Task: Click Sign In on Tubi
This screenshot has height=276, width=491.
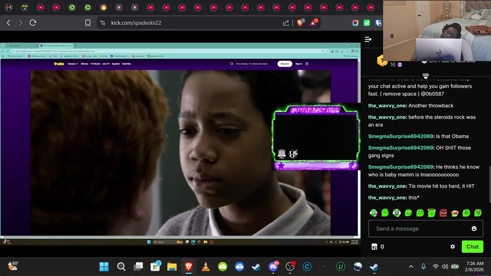Action: pyautogui.click(x=299, y=64)
